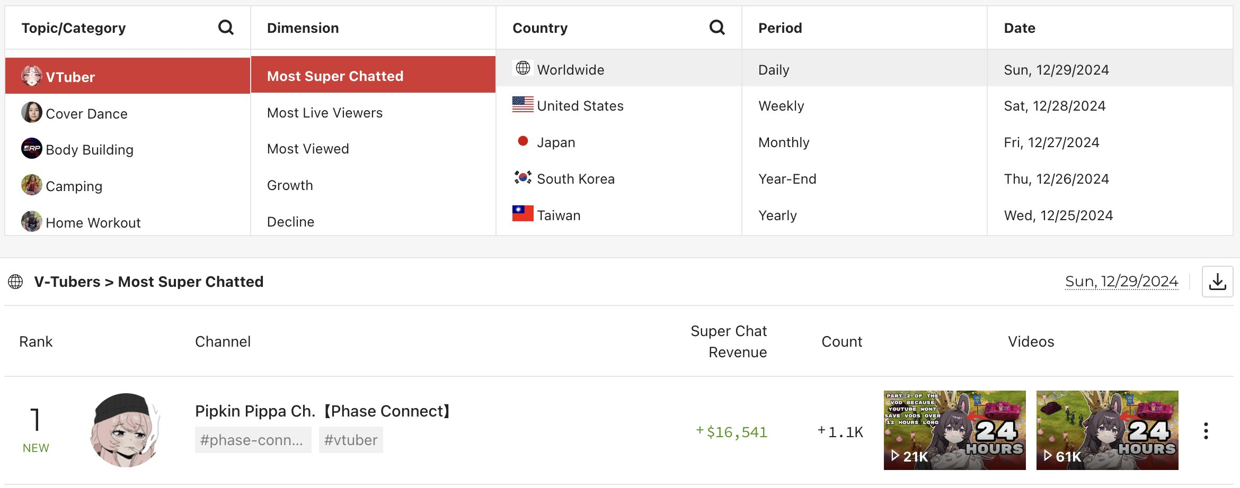Viewport: 1240px width, 488px height.
Task: Click the South Korea flag icon
Action: pyautogui.click(x=523, y=177)
